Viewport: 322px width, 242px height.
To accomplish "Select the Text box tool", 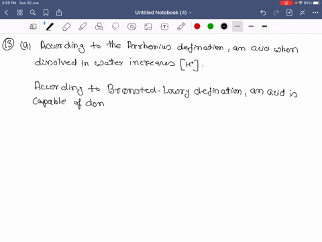I will coord(164,27).
